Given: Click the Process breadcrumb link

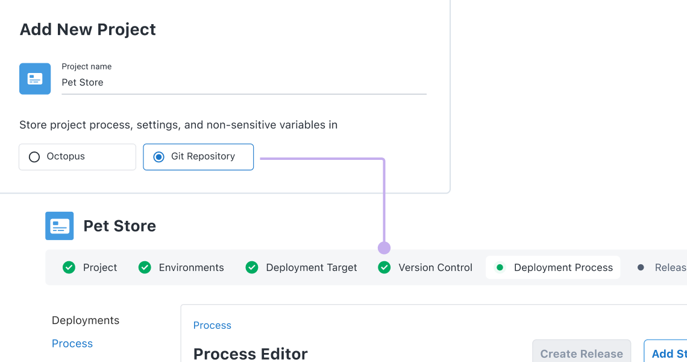Looking at the screenshot, I should 212,325.
